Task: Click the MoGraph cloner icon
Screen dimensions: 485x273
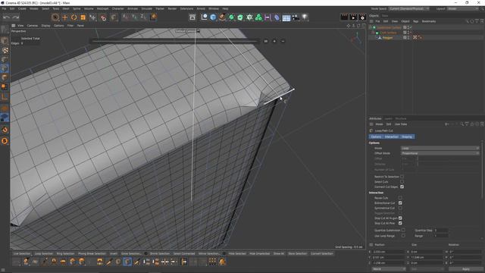Action: [x=258, y=17]
